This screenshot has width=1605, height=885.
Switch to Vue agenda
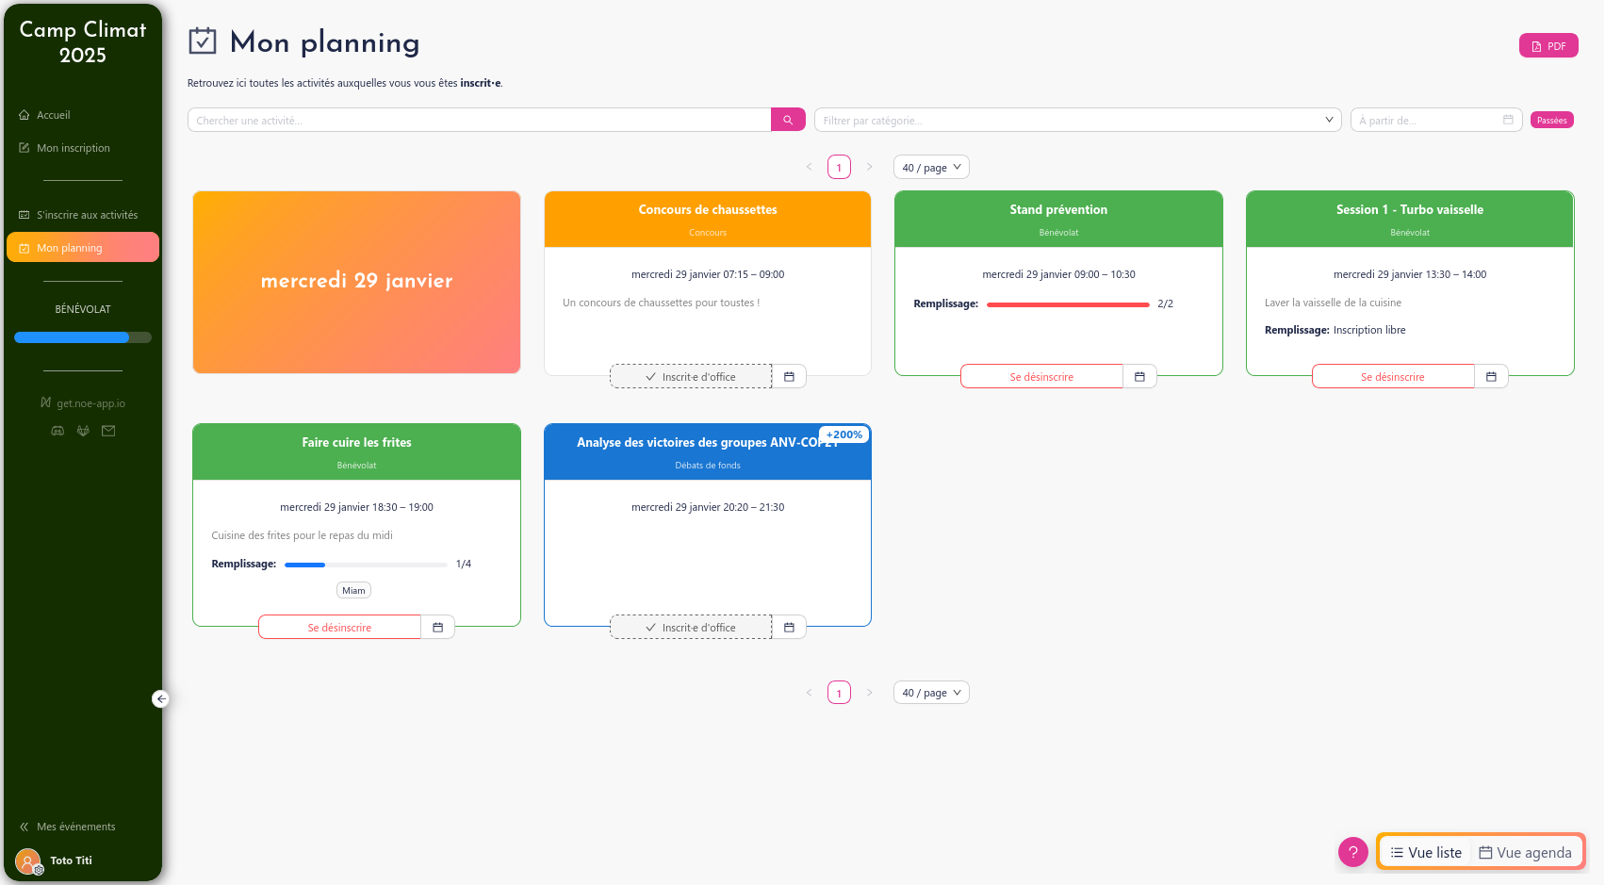tap(1525, 852)
